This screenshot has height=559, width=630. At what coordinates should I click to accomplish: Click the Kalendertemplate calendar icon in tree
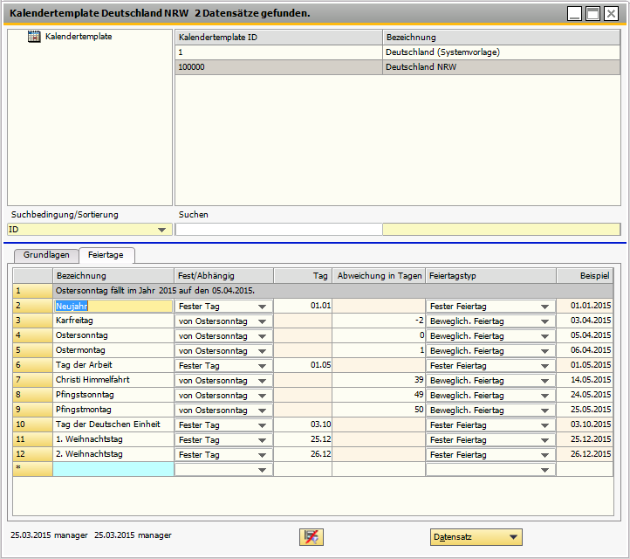pos(35,37)
